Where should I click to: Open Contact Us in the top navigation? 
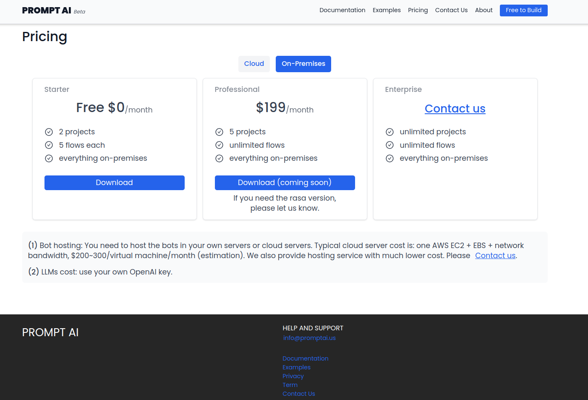(451, 10)
